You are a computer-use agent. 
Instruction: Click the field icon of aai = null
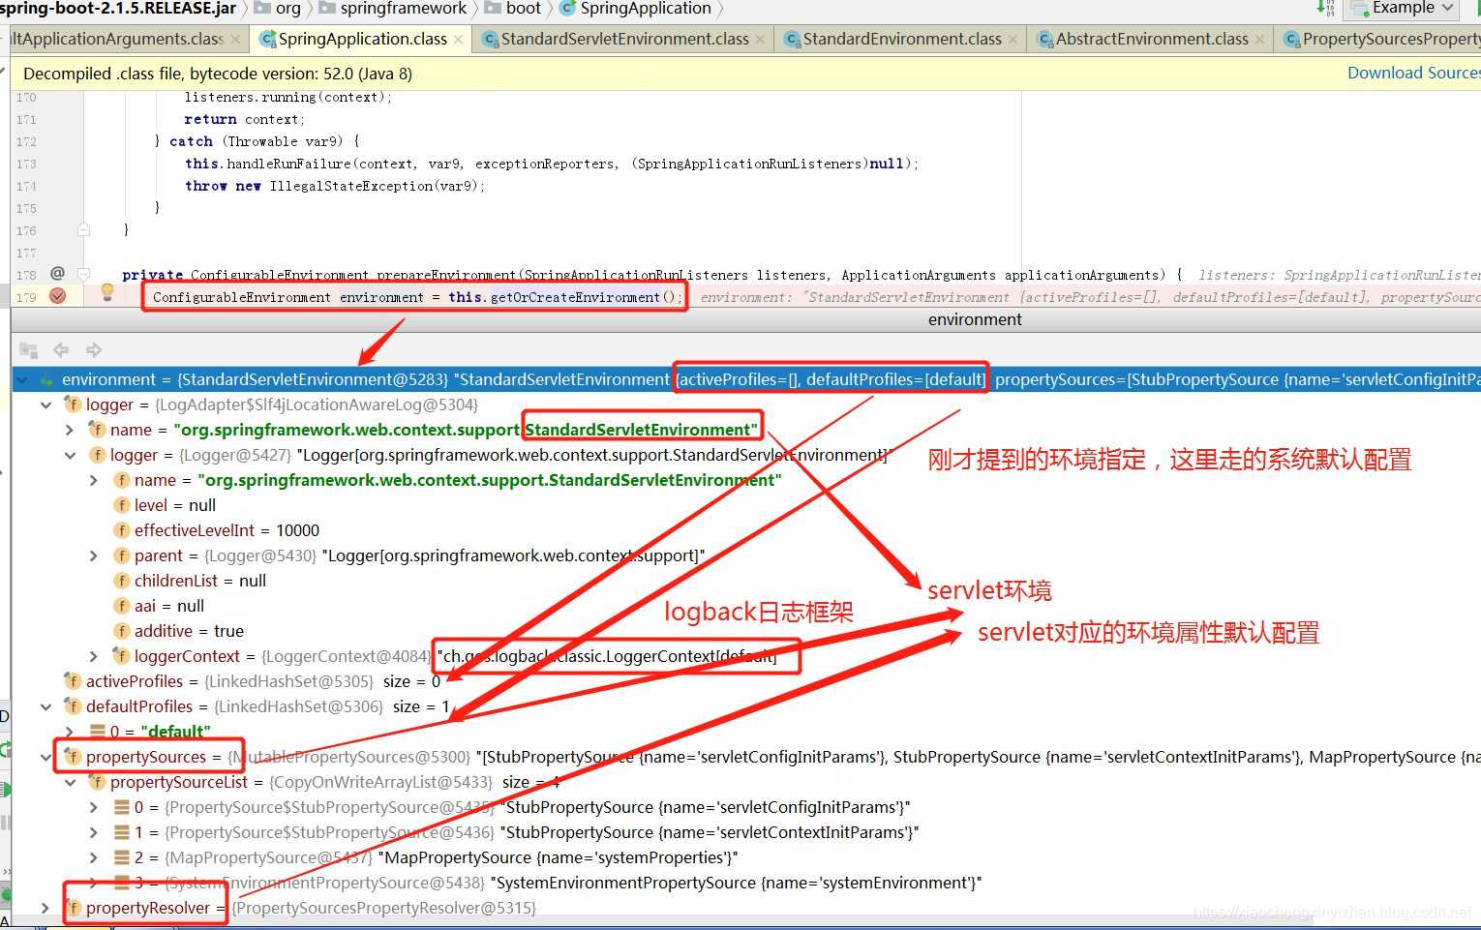(x=122, y=606)
